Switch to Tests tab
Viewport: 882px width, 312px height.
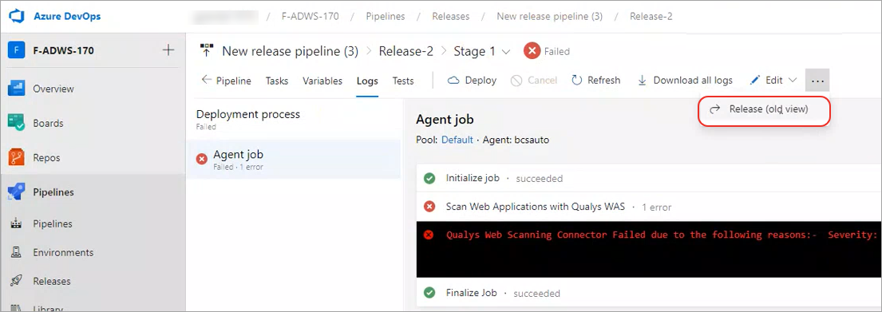point(403,81)
